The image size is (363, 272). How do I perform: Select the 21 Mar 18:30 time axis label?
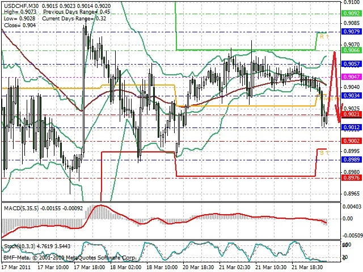[307, 267]
